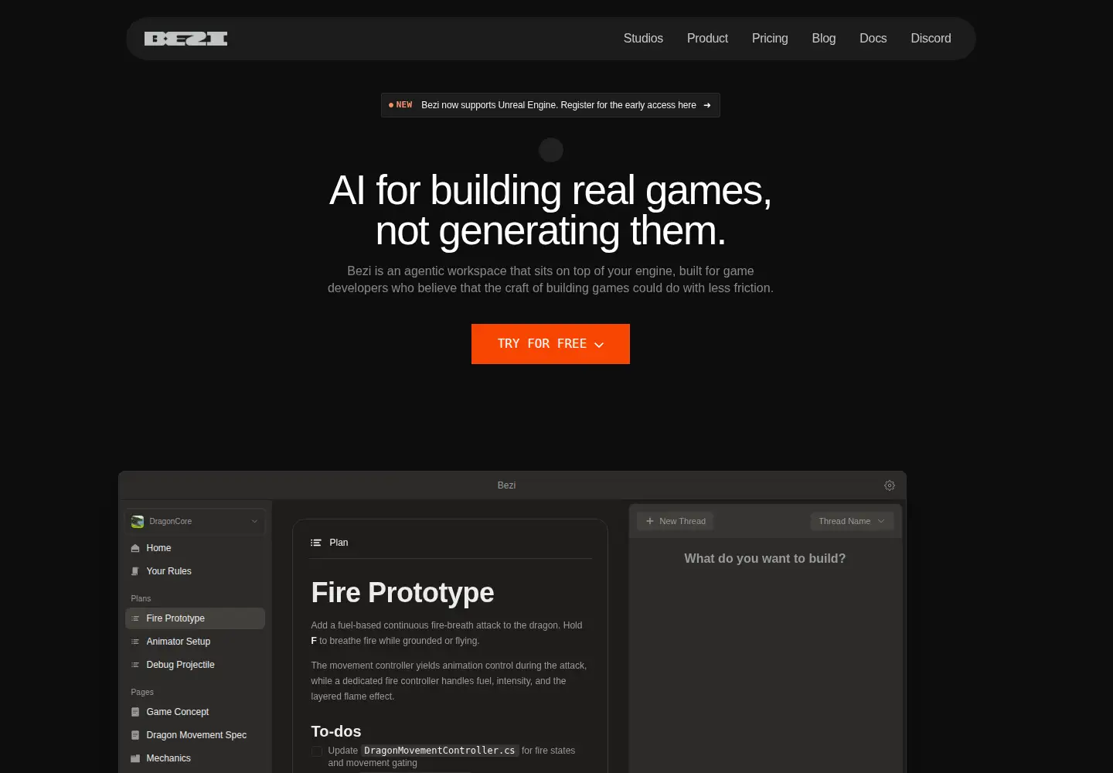This screenshot has width=1113, height=773.
Task: Click the Unreal Engine early access announcement
Action: coord(550,105)
